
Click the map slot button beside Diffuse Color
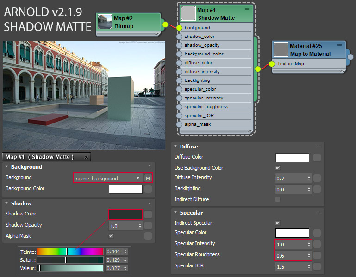click(317, 158)
